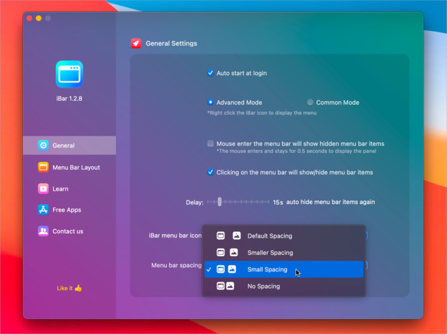Screen dimensions: 447x334
Task: Click the No Spacing picture icon
Action: coord(230,286)
